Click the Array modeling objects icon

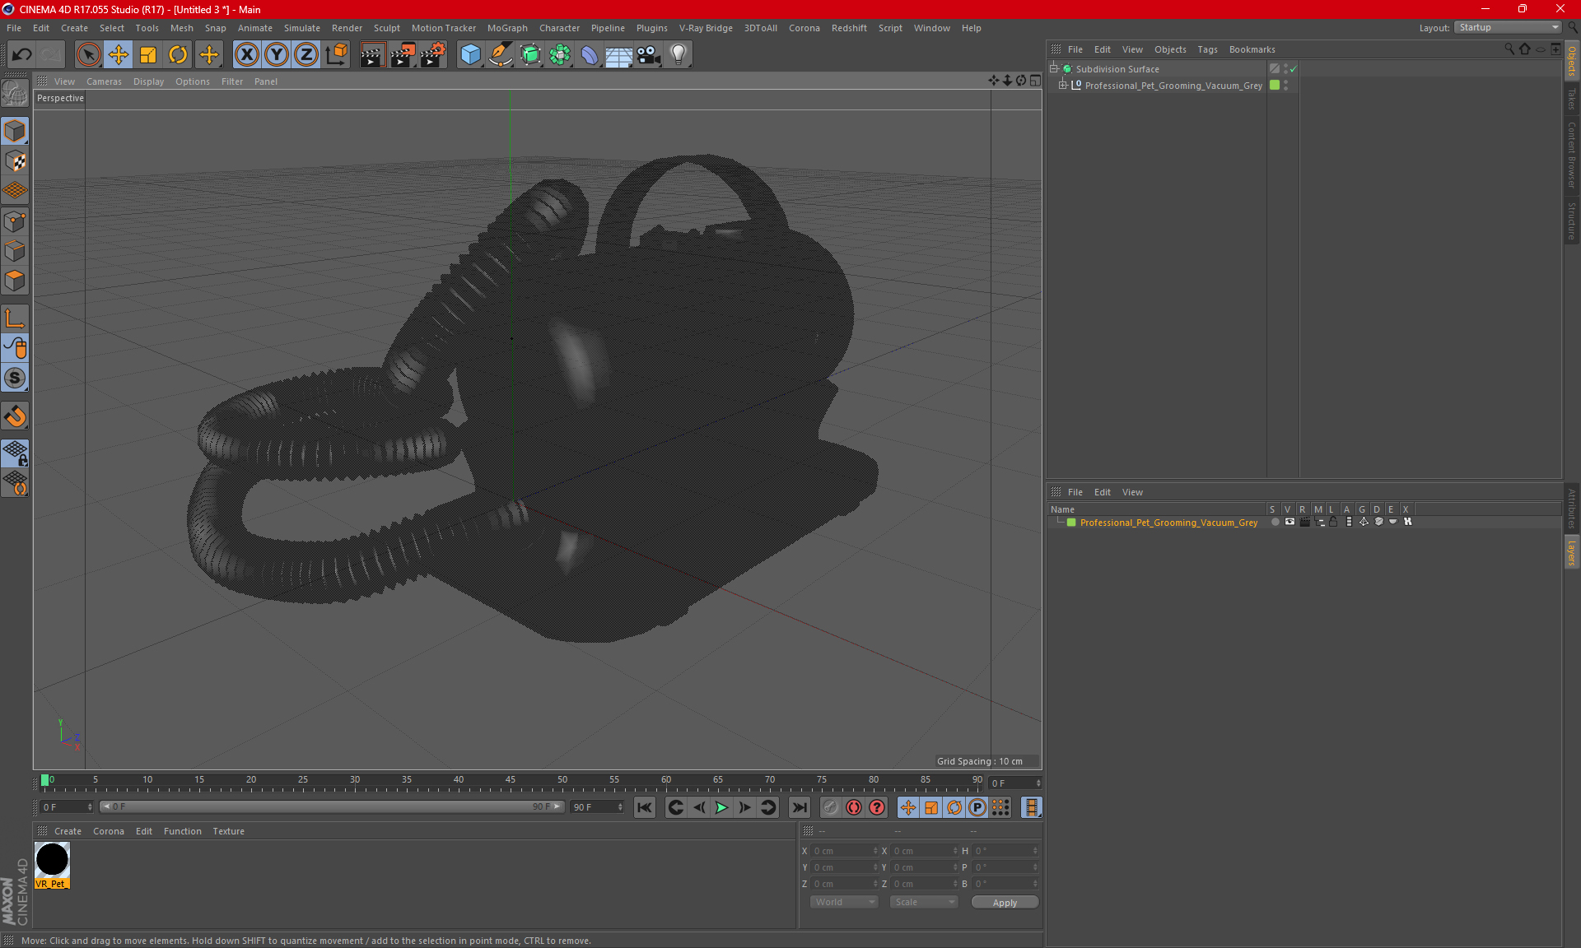point(560,54)
